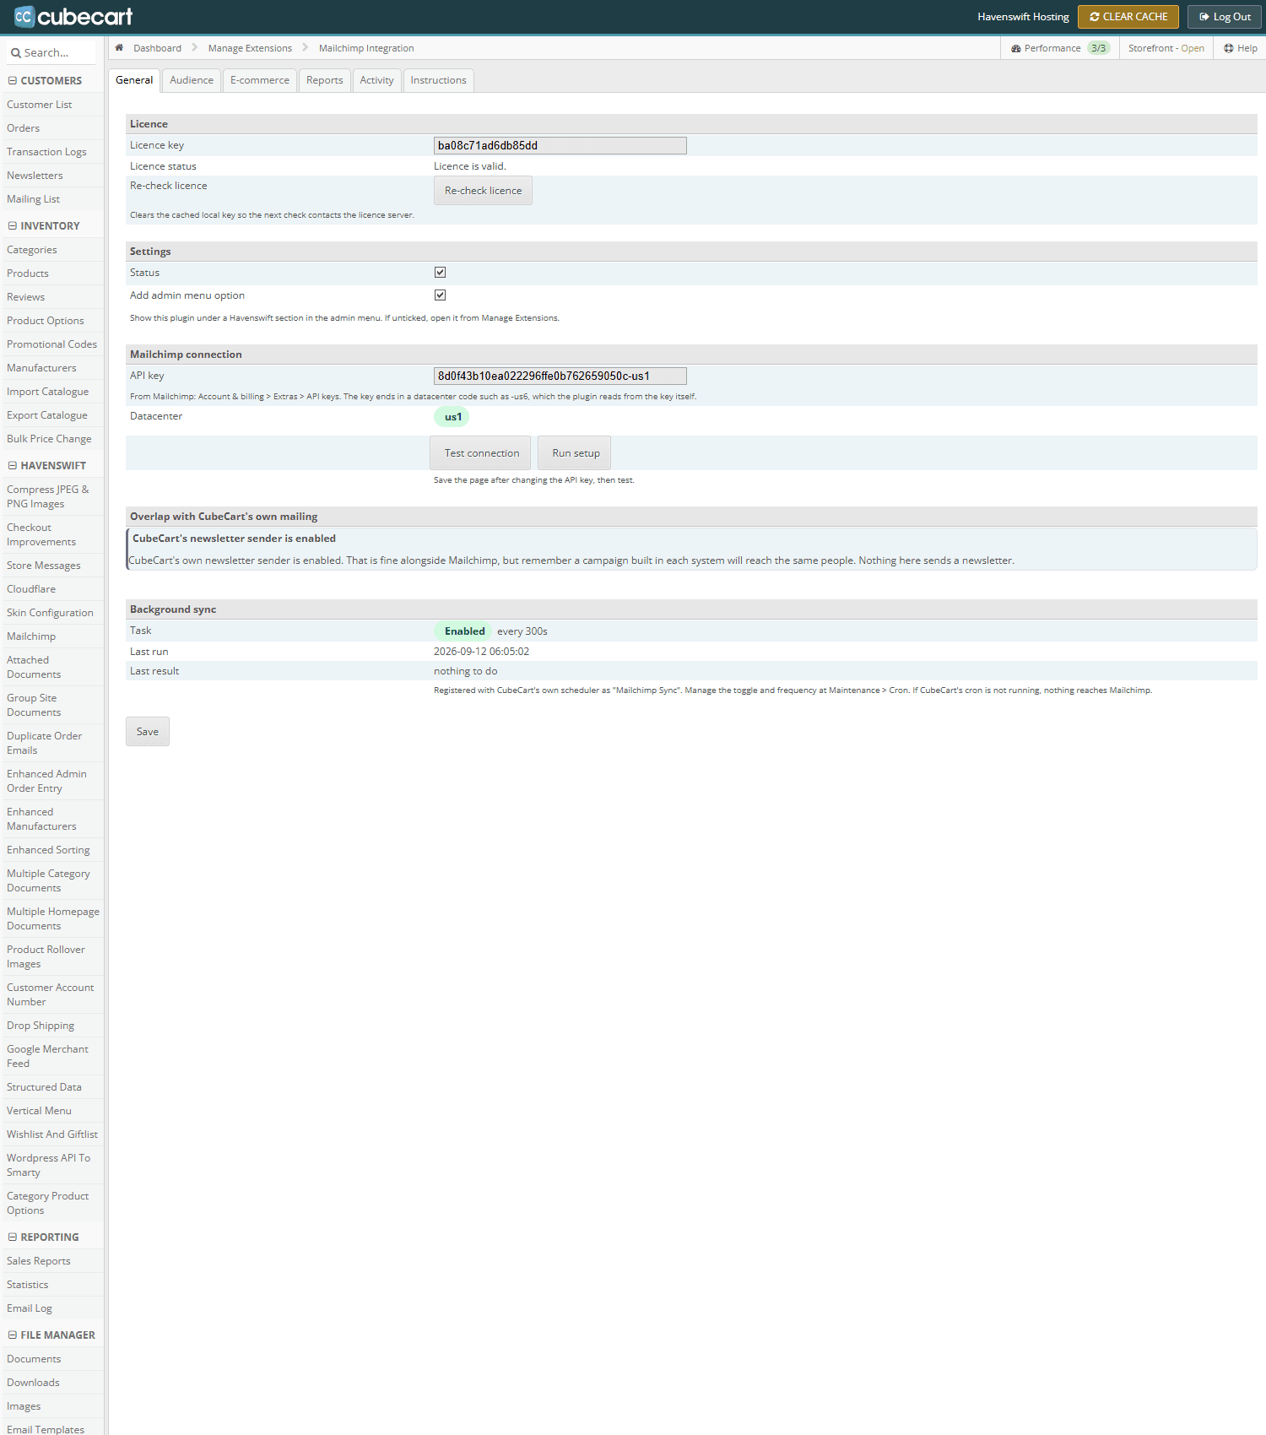Click the Performance gauge icon
The width and height of the screenshot is (1266, 1435).
pos(1016,49)
